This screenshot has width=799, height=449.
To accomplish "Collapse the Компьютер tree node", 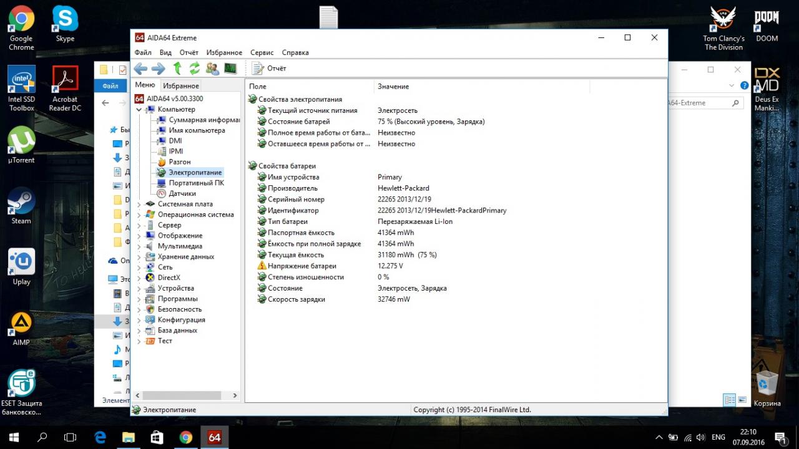I will click(x=139, y=110).
